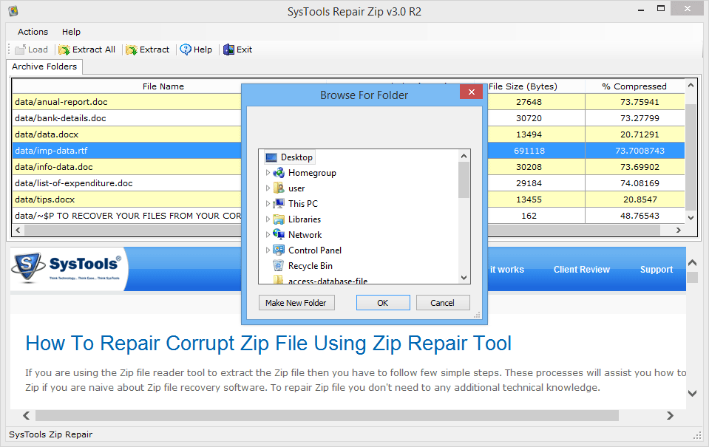Click the Extract toolbar icon

click(132, 50)
